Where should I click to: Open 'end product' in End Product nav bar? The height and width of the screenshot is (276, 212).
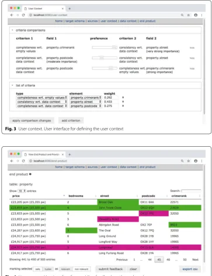147,167
